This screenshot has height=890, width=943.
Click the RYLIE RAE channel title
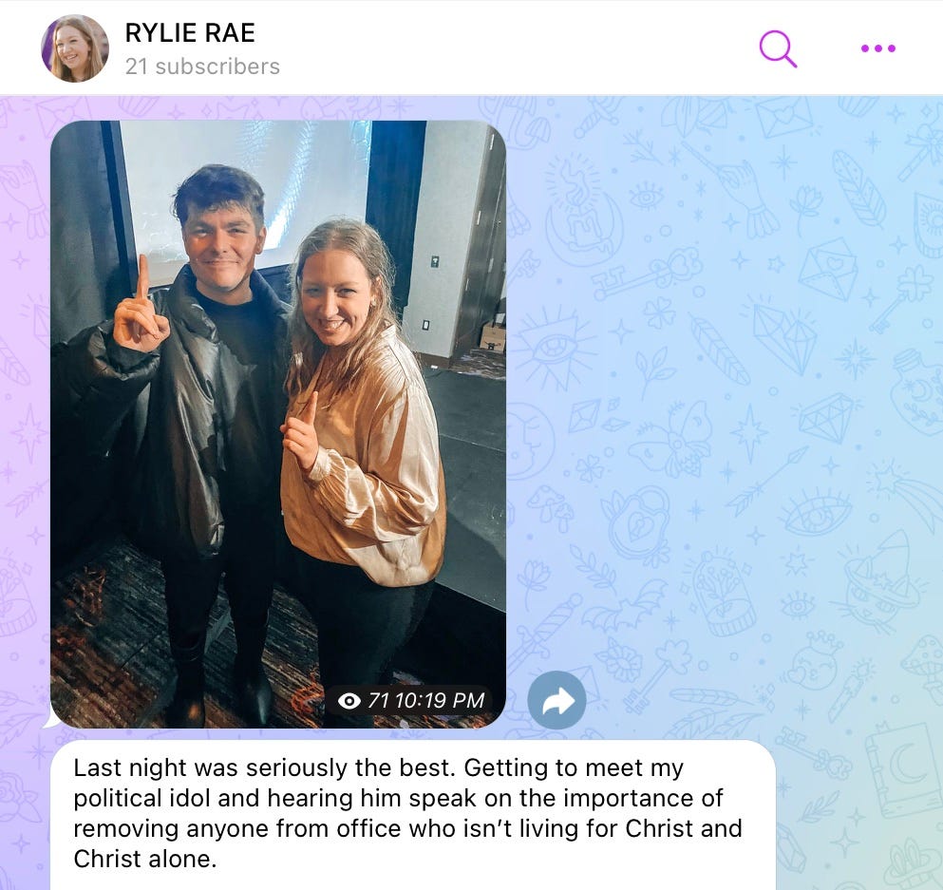(190, 32)
